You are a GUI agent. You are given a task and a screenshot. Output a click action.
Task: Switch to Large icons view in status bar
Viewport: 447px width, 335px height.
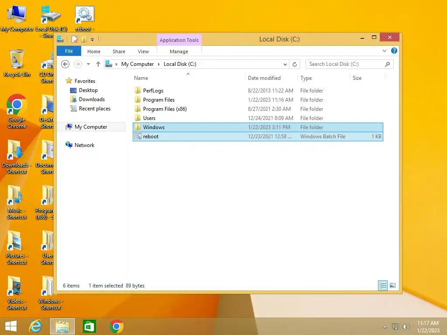pyautogui.click(x=392, y=285)
